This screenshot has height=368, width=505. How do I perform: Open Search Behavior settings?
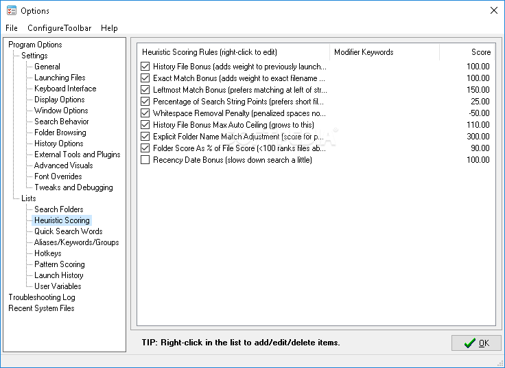62,121
